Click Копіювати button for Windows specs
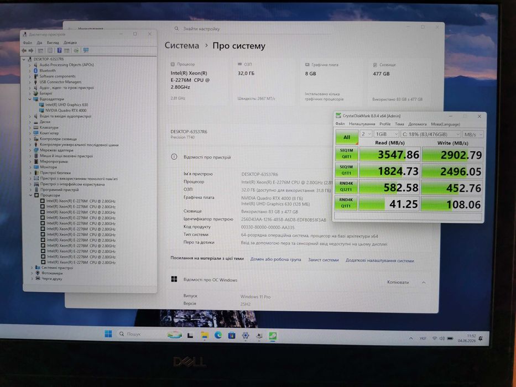The height and width of the screenshot is (387, 516). [x=398, y=282]
